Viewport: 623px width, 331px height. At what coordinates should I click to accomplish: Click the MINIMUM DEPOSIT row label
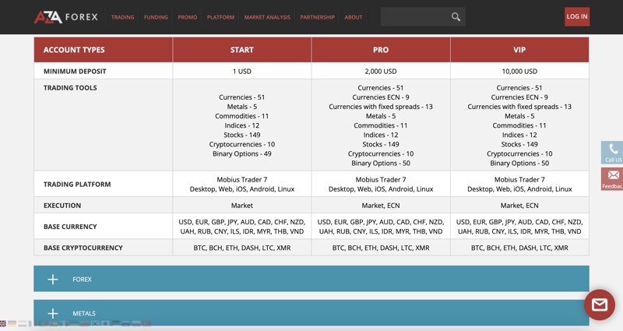coord(75,71)
